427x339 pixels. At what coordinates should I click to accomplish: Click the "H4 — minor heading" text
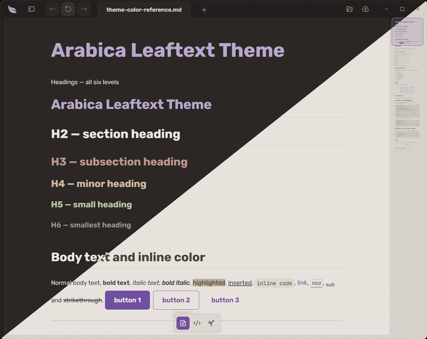(99, 184)
